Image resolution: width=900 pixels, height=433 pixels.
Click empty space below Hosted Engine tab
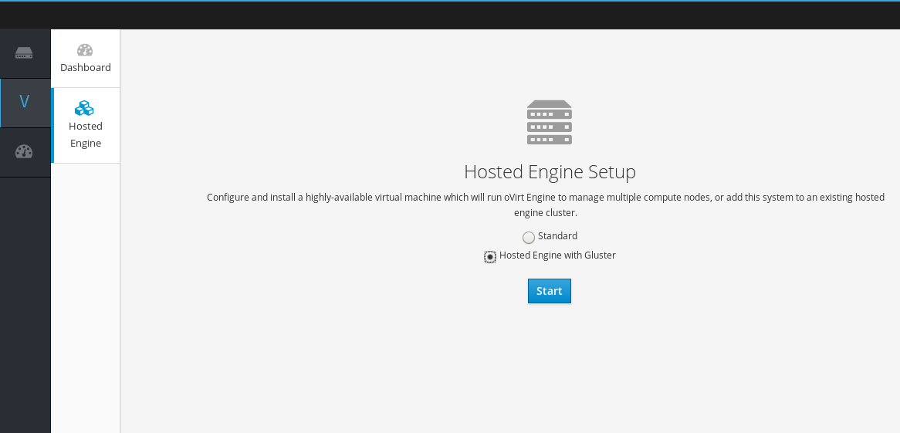point(86,293)
